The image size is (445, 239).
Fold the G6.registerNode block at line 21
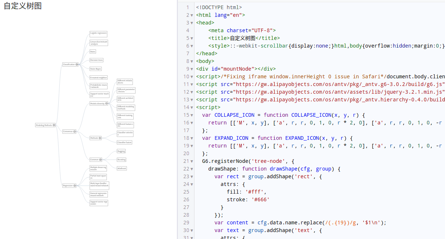(x=192, y=161)
